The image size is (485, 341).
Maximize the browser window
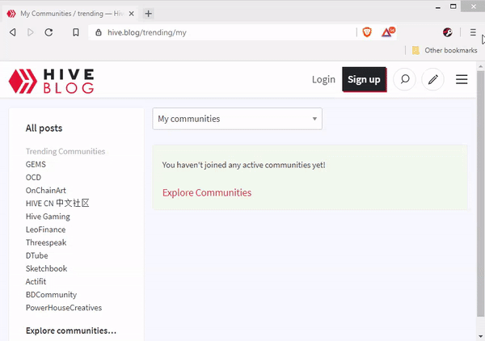453,6
